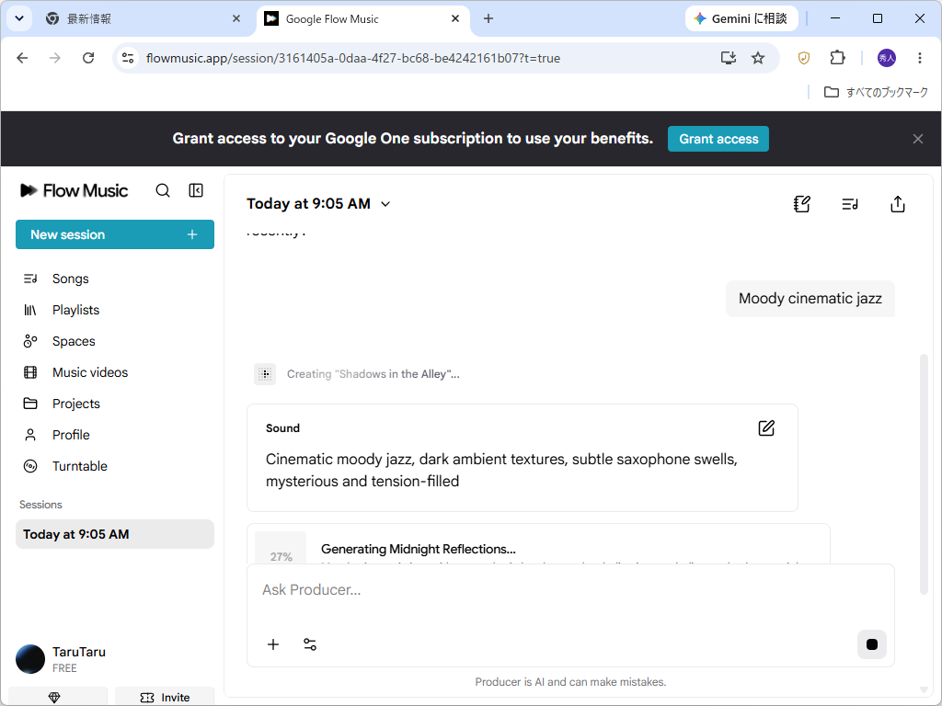Viewport: 942px width, 706px height.
Task: Open Music videos page
Action: coord(89,372)
